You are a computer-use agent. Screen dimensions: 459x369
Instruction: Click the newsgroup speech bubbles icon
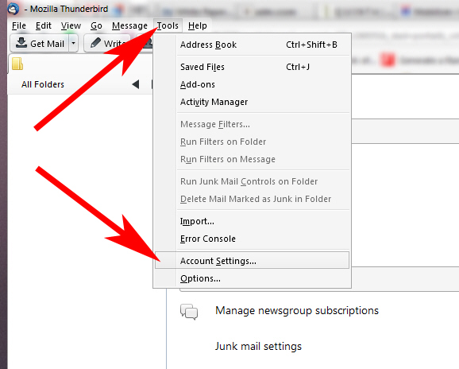(x=189, y=312)
